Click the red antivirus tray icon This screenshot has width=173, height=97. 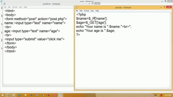(x=161, y=95)
